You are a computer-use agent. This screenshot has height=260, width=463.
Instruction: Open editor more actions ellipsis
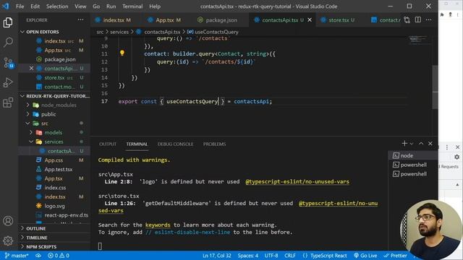[429, 20]
